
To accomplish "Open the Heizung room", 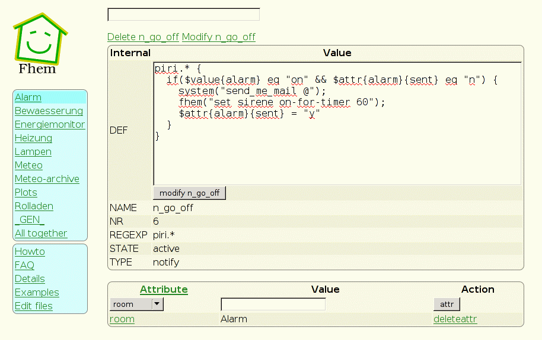I will (x=33, y=138).
